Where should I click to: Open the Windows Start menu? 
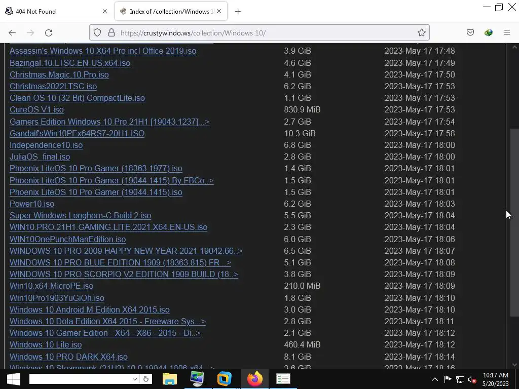click(13, 379)
